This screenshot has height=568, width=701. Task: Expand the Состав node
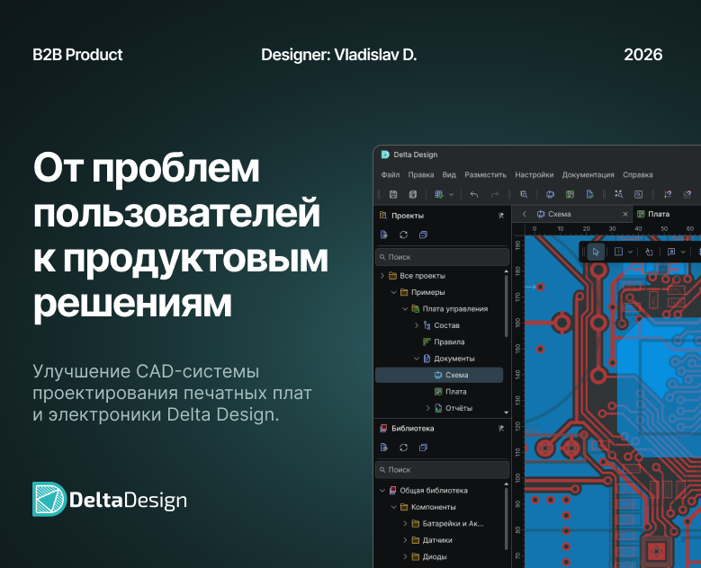click(417, 325)
